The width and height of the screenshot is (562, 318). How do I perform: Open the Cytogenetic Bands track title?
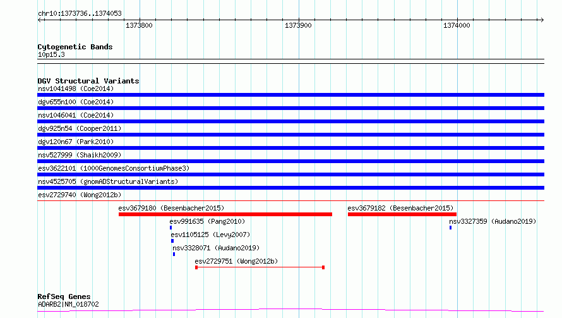click(x=75, y=47)
